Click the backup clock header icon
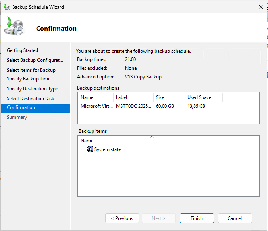Viewport: 268px width, 231px height. click(14, 27)
